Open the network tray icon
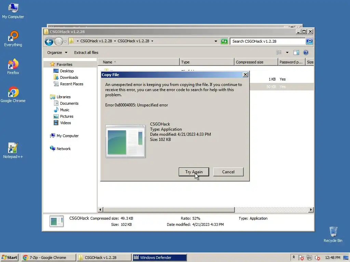 (309, 258)
